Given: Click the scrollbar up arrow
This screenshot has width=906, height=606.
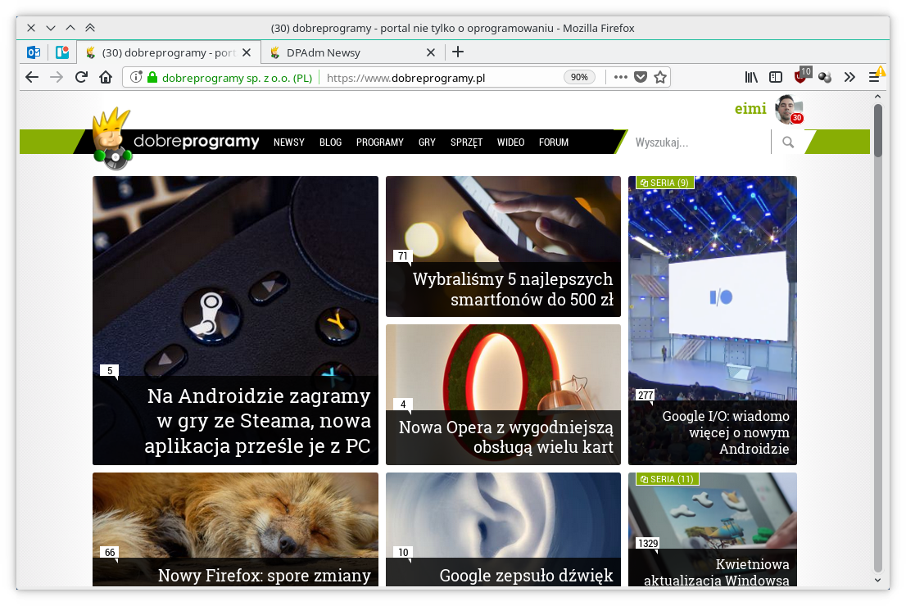Looking at the screenshot, I should pos(877,97).
